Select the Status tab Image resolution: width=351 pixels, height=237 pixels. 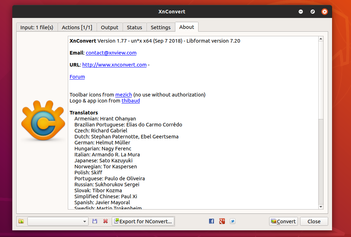pyautogui.click(x=135, y=27)
